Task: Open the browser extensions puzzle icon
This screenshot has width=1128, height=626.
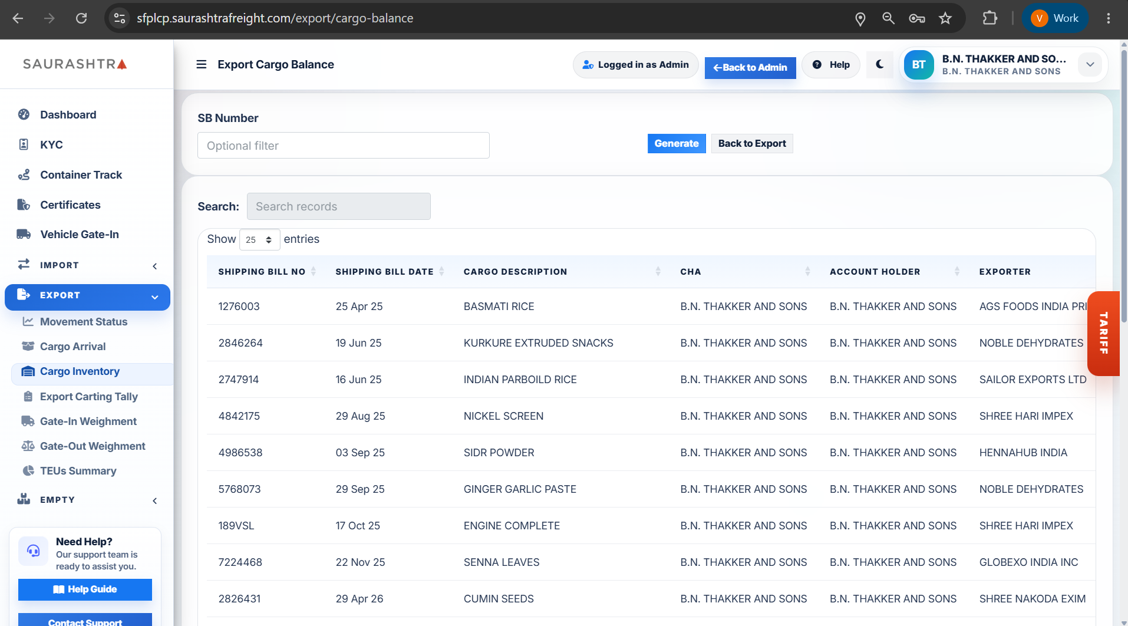Action: click(990, 18)
